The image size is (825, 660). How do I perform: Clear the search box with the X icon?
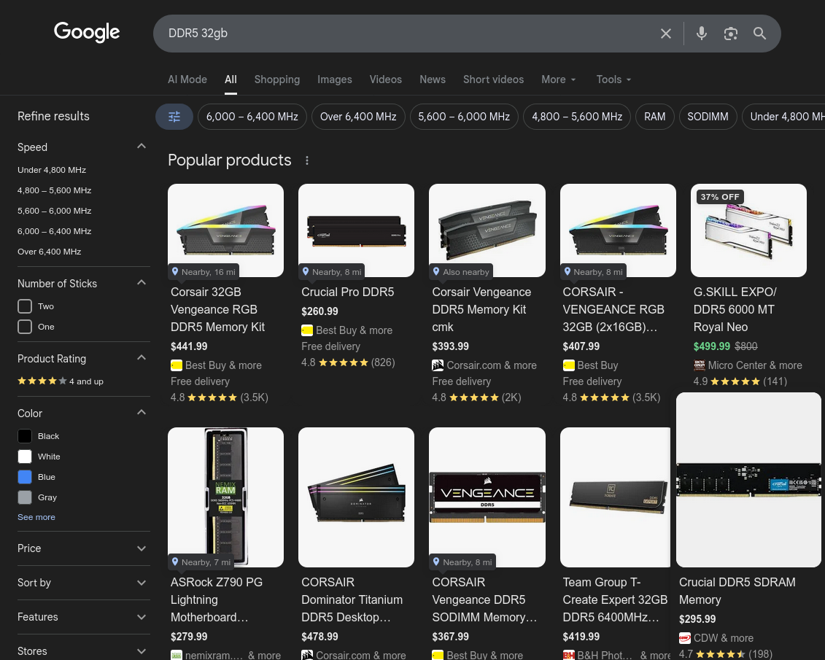click(665, 34)
